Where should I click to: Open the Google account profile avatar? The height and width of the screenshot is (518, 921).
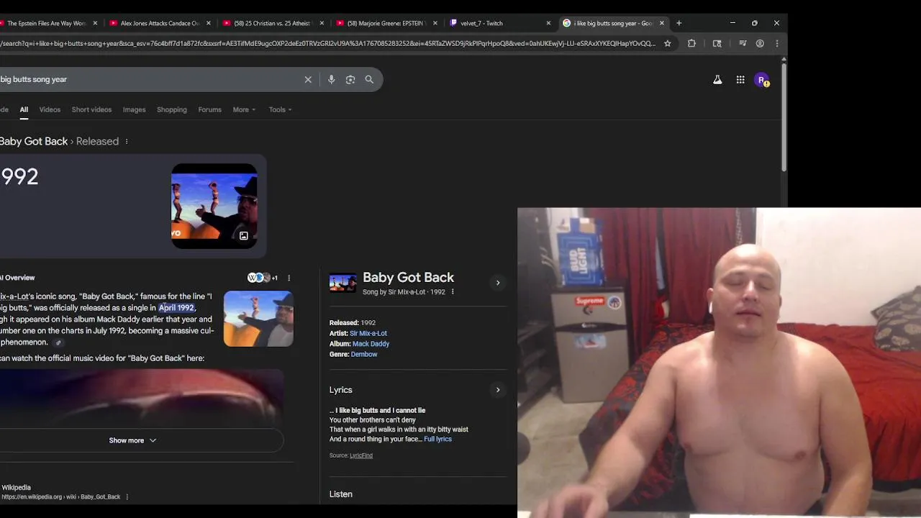[761, 80]
